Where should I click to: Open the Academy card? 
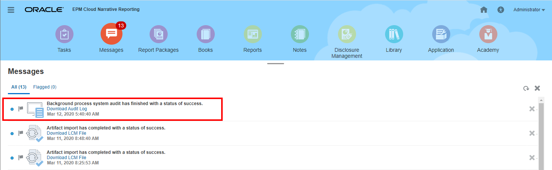pyautogui.click(x=488, y=39)
